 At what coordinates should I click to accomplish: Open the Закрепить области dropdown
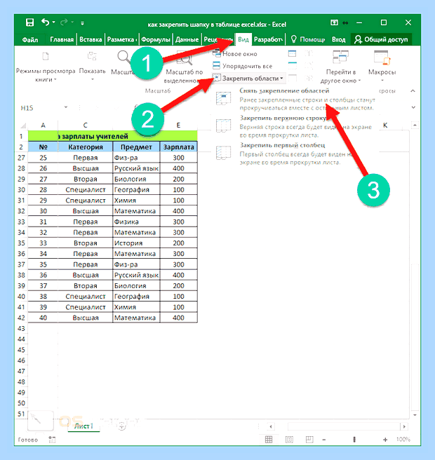248,79
